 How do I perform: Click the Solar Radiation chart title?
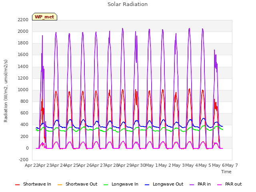(x=128, y=4)
